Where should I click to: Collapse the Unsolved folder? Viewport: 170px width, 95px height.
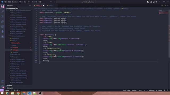(x=15, y=47)
